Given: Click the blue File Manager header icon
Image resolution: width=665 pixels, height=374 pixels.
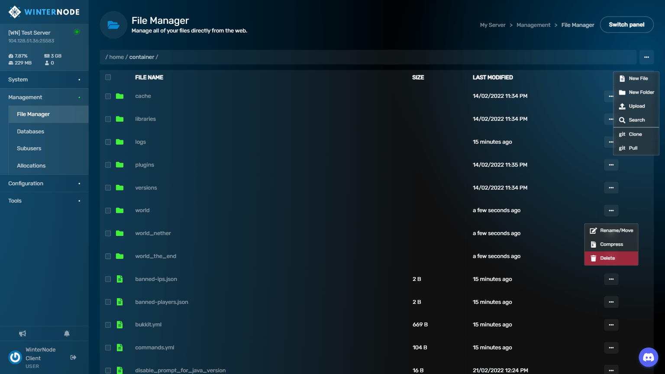Looking at the screenshot, I should [113, 25].
